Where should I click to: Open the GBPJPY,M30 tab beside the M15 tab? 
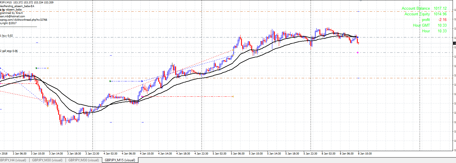click(83, 160)
